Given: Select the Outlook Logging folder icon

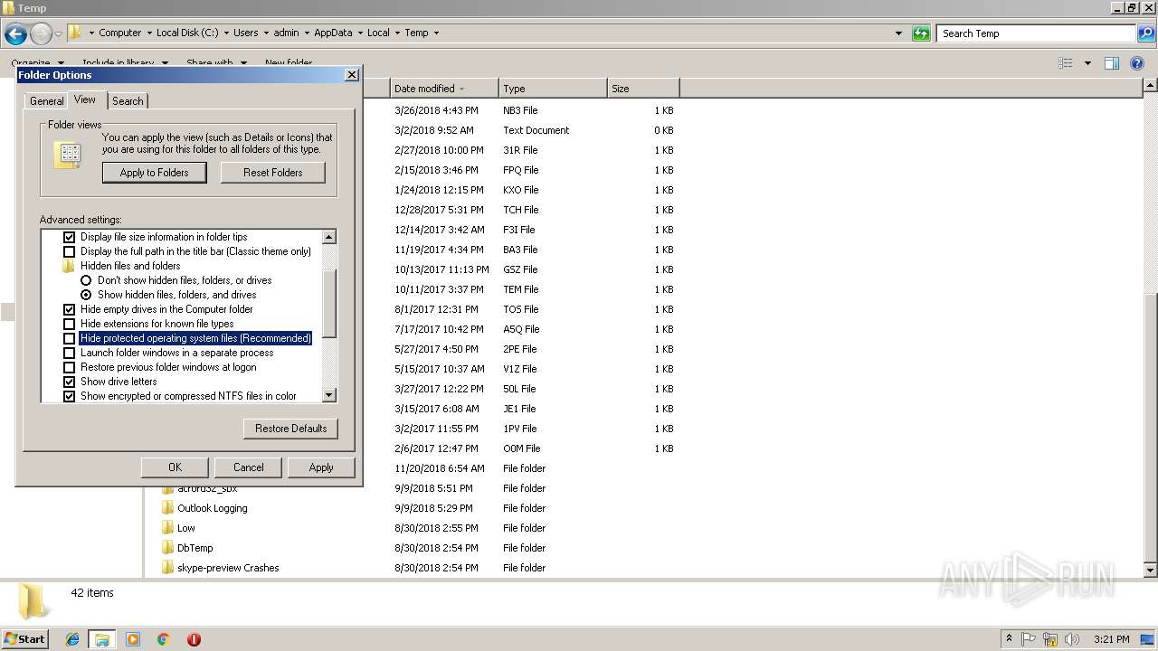Looking at the screenshot, I should pos(167,508).
